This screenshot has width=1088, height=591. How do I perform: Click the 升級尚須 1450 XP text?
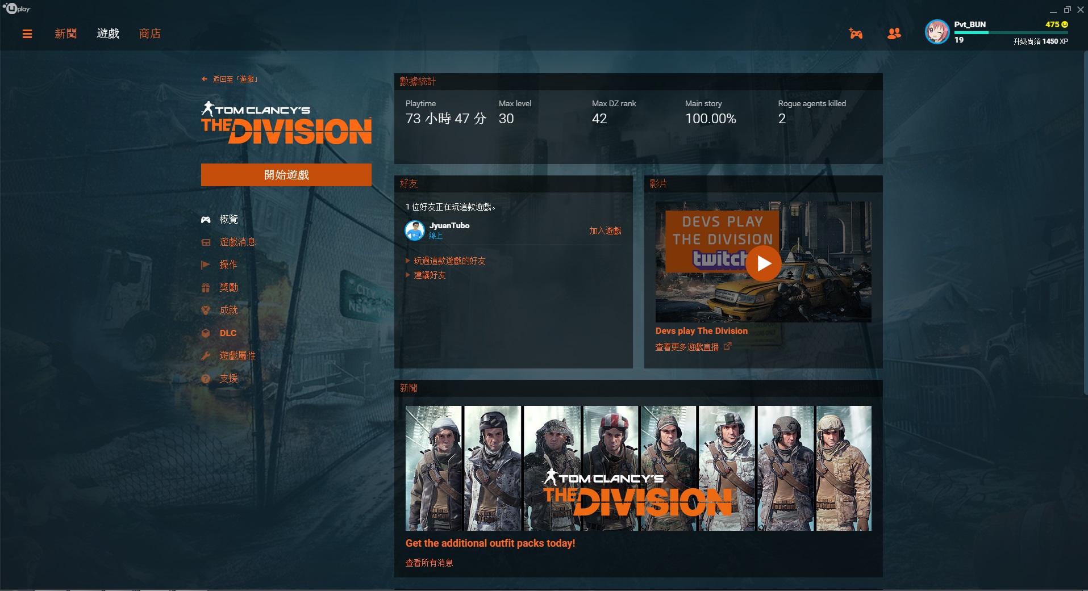coord(1041,41)
